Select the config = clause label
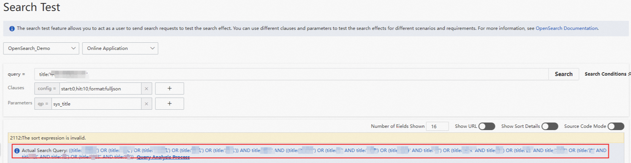The height and width of the screenshot is (163, 631). click(47, 88)
